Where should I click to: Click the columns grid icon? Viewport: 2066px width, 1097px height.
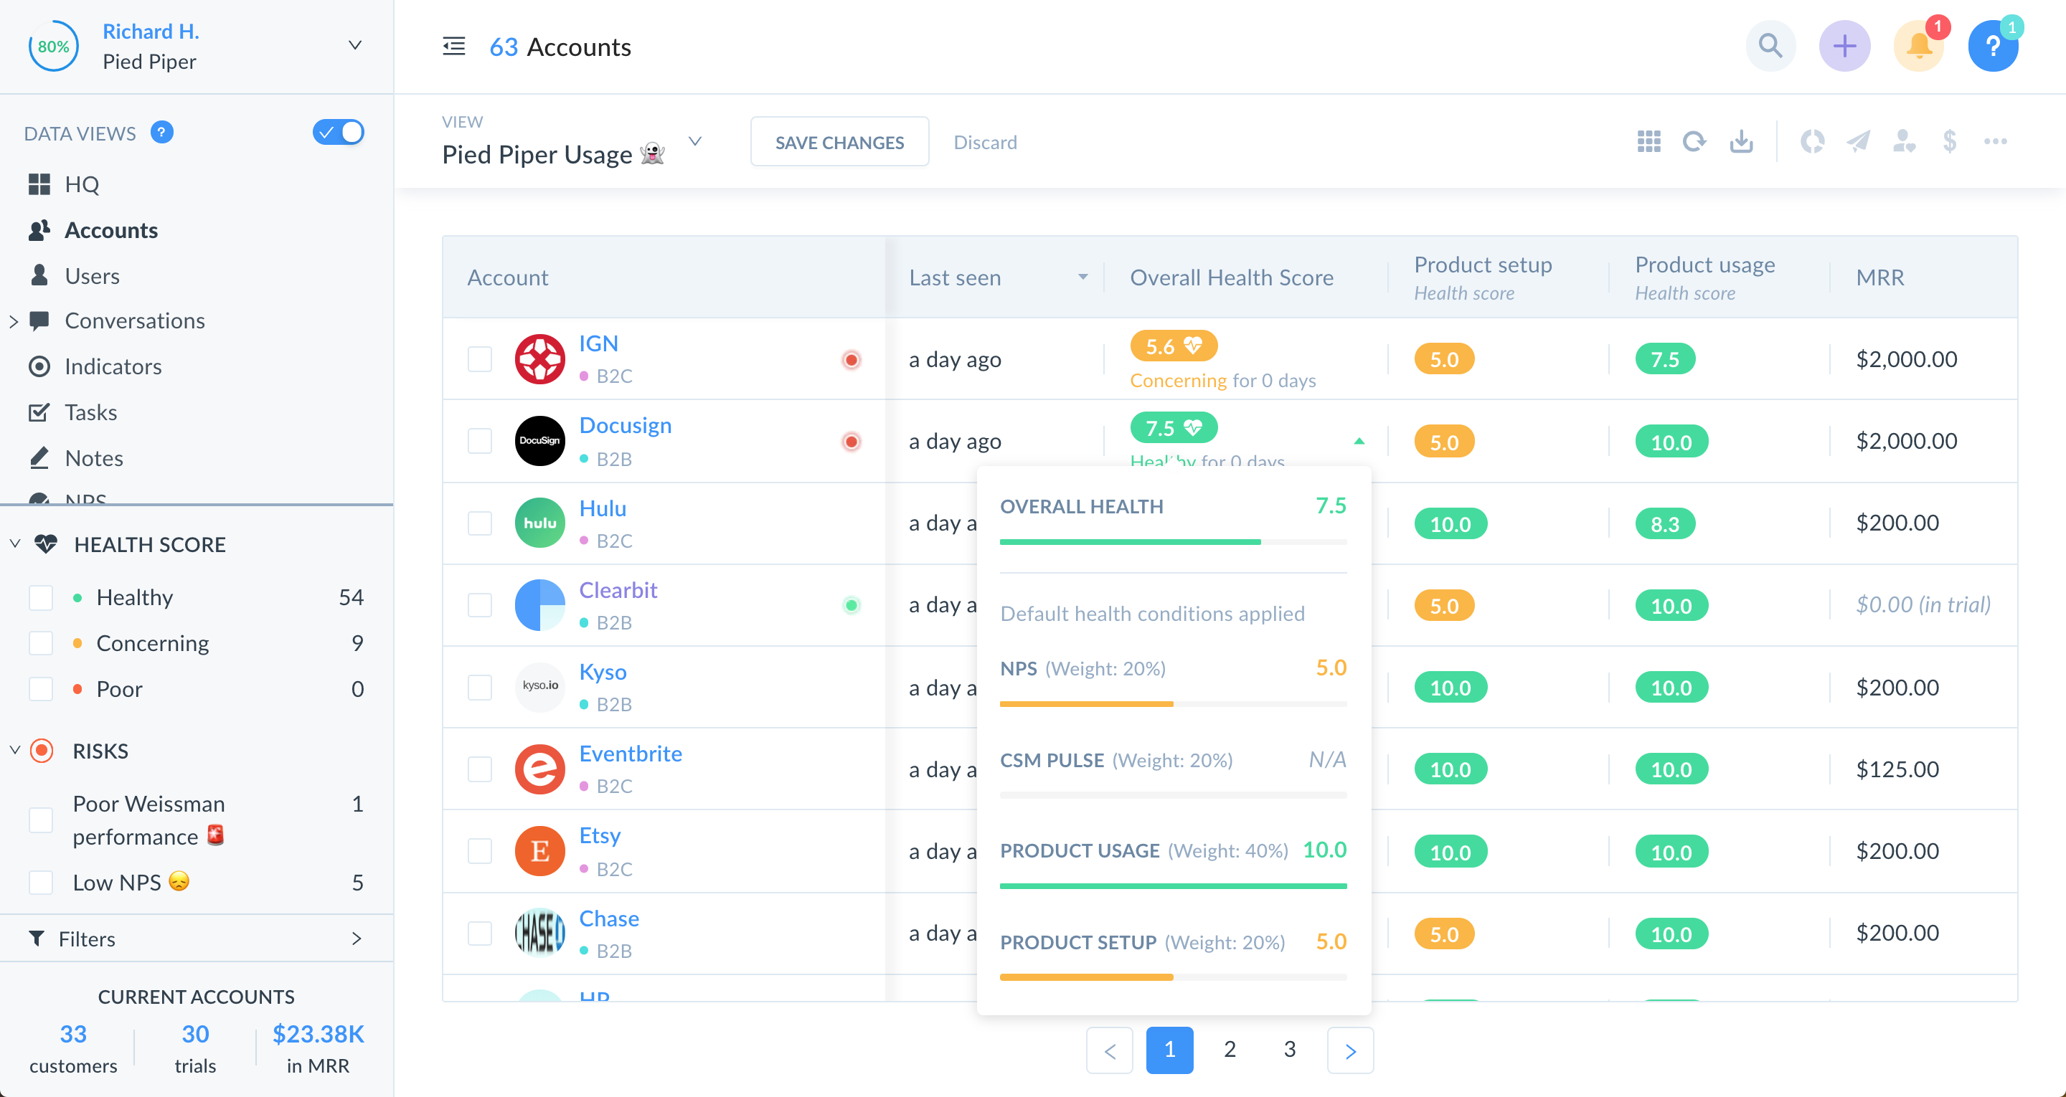pyautogui.click(x=1648, y=142)
